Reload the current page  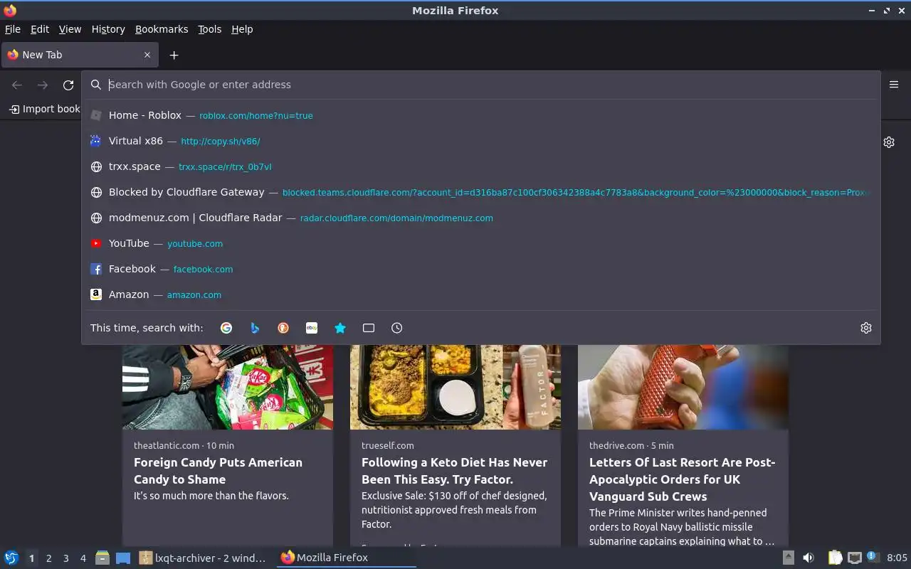pyautogui.click(x=68, y=85)
